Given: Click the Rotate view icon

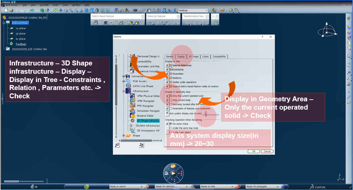Looking at the screenshot, I should 66,10.
